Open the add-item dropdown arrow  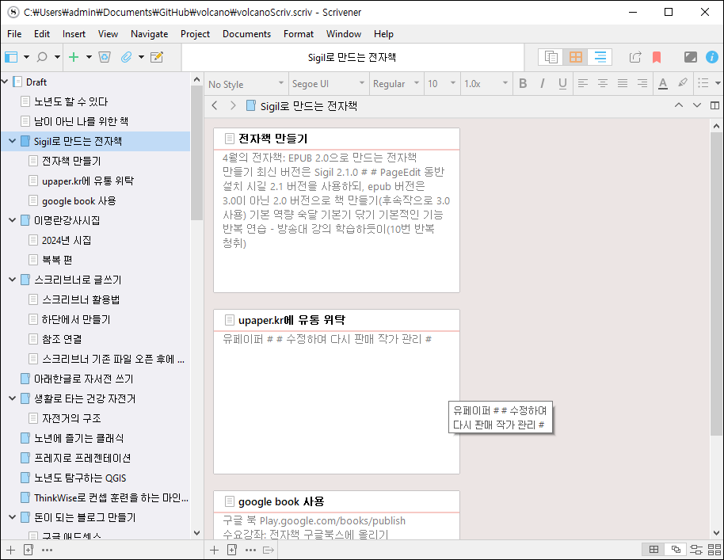click(89, 57)
